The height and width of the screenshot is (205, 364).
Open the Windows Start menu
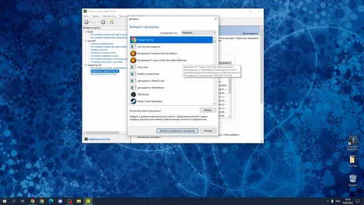(x=5, y=201)
